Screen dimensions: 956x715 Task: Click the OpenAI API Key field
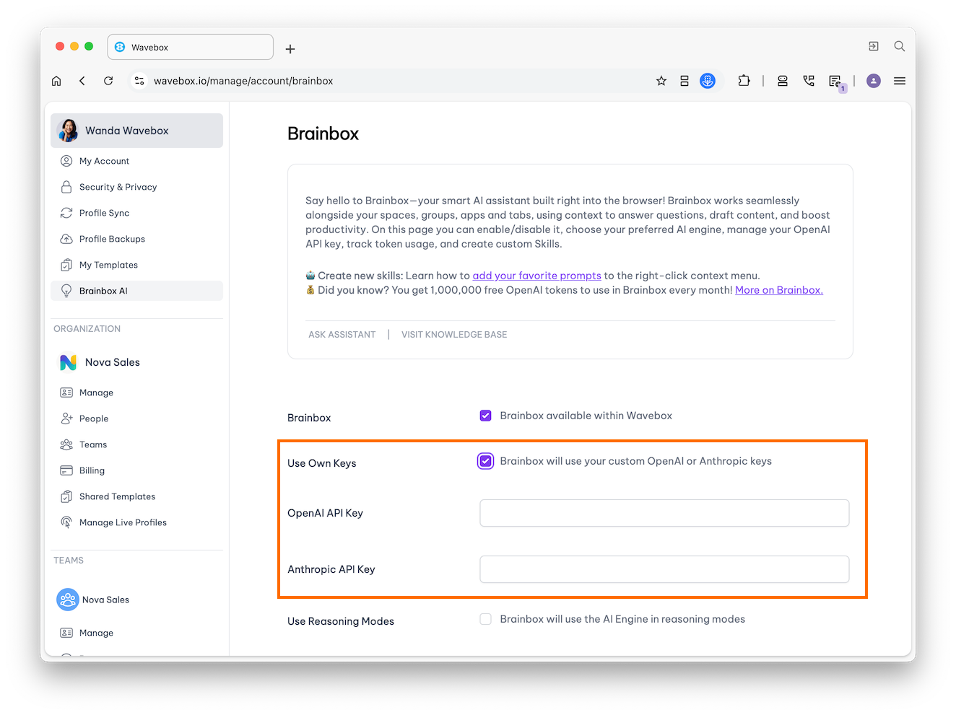[x=664, y=513]
